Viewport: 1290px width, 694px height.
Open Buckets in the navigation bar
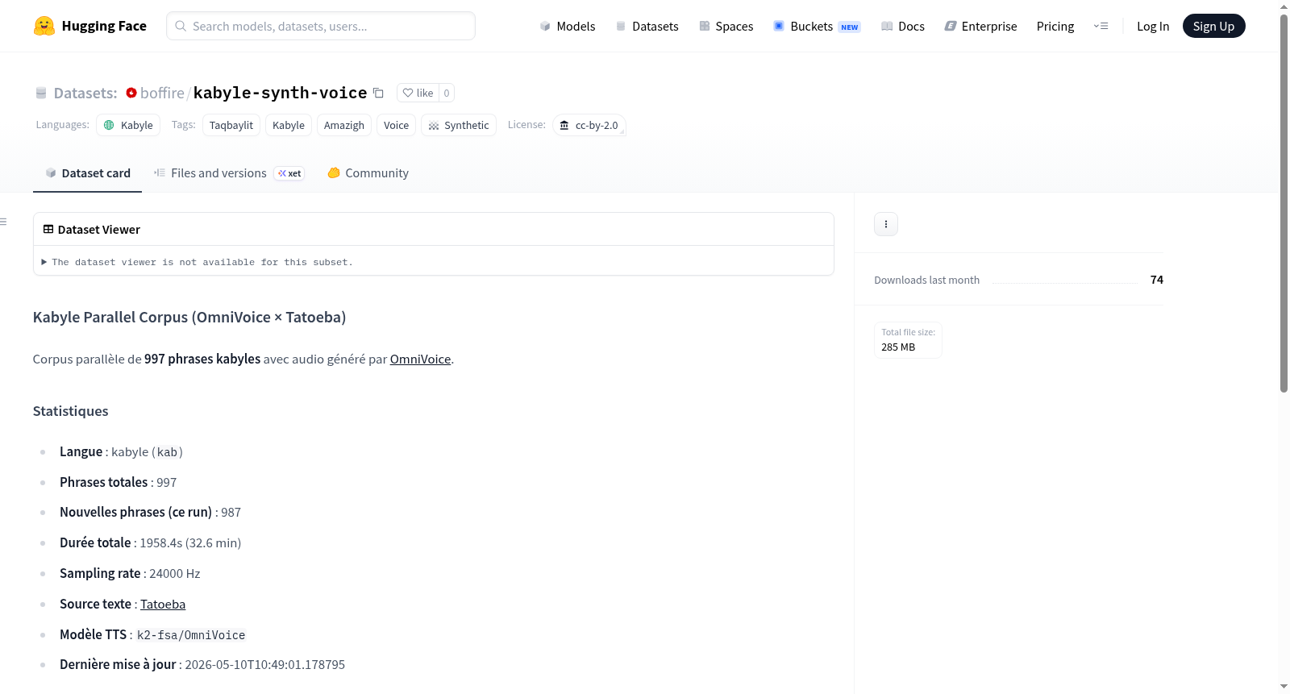pyautogui.click(x=817, y=26)
